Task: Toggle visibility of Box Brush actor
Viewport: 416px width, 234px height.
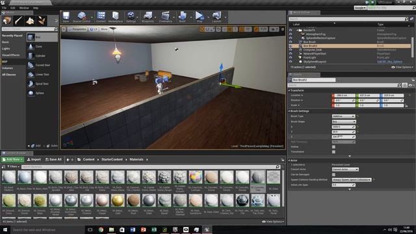Action: click(x=291, y=42)
